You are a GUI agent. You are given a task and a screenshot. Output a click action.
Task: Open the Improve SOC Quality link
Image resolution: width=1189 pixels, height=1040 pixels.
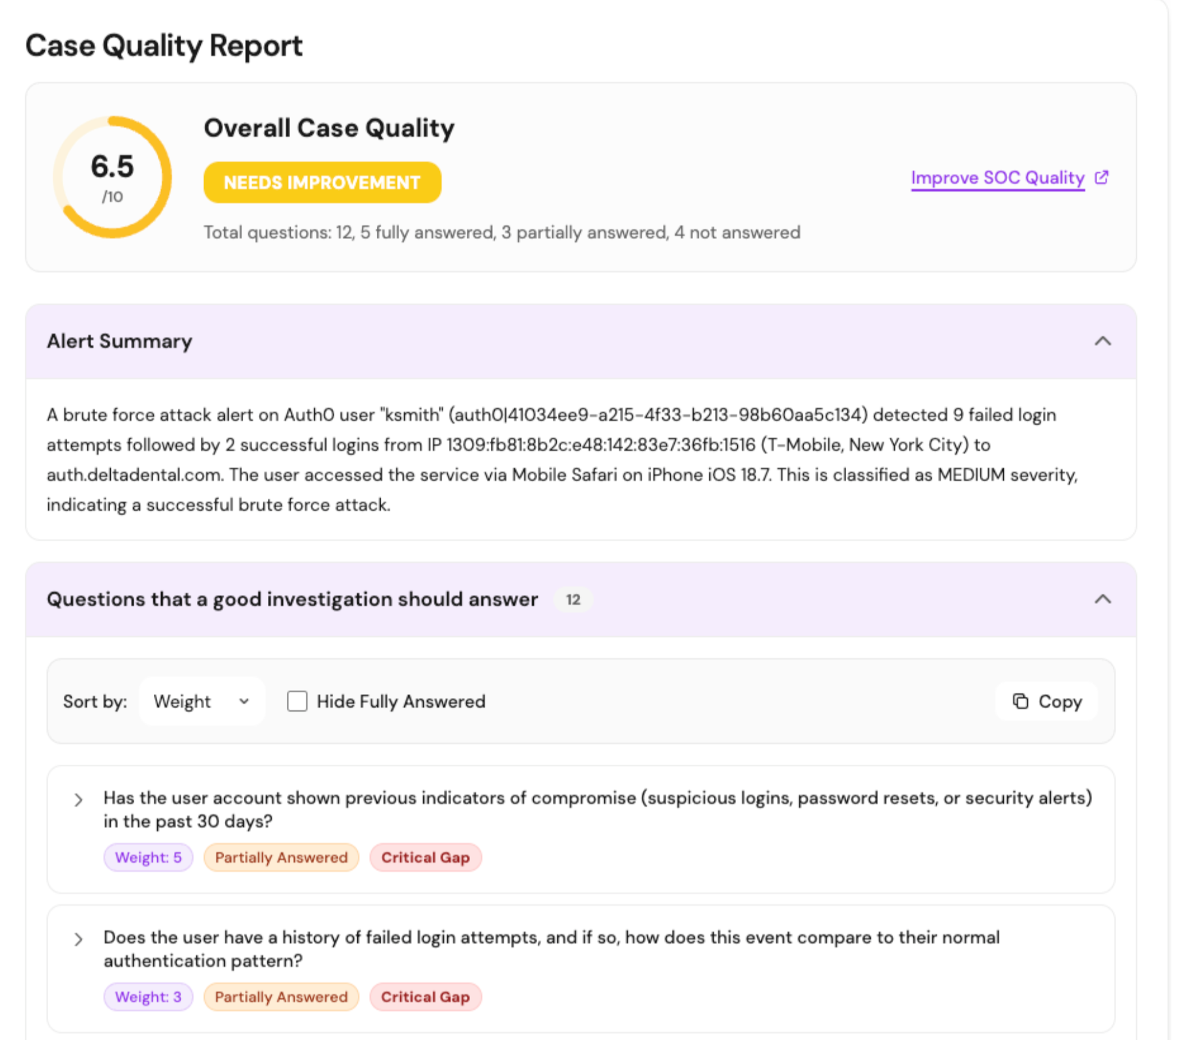tap(997, 177)
